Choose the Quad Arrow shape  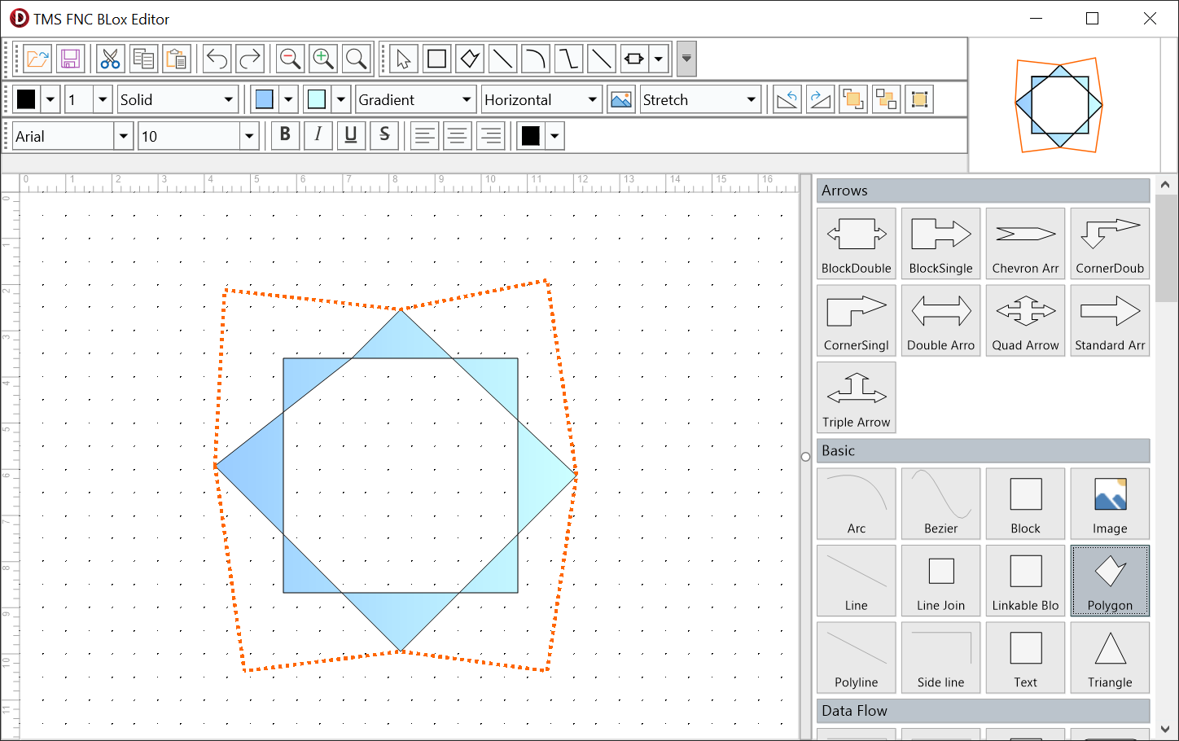tap(1026, 321)
